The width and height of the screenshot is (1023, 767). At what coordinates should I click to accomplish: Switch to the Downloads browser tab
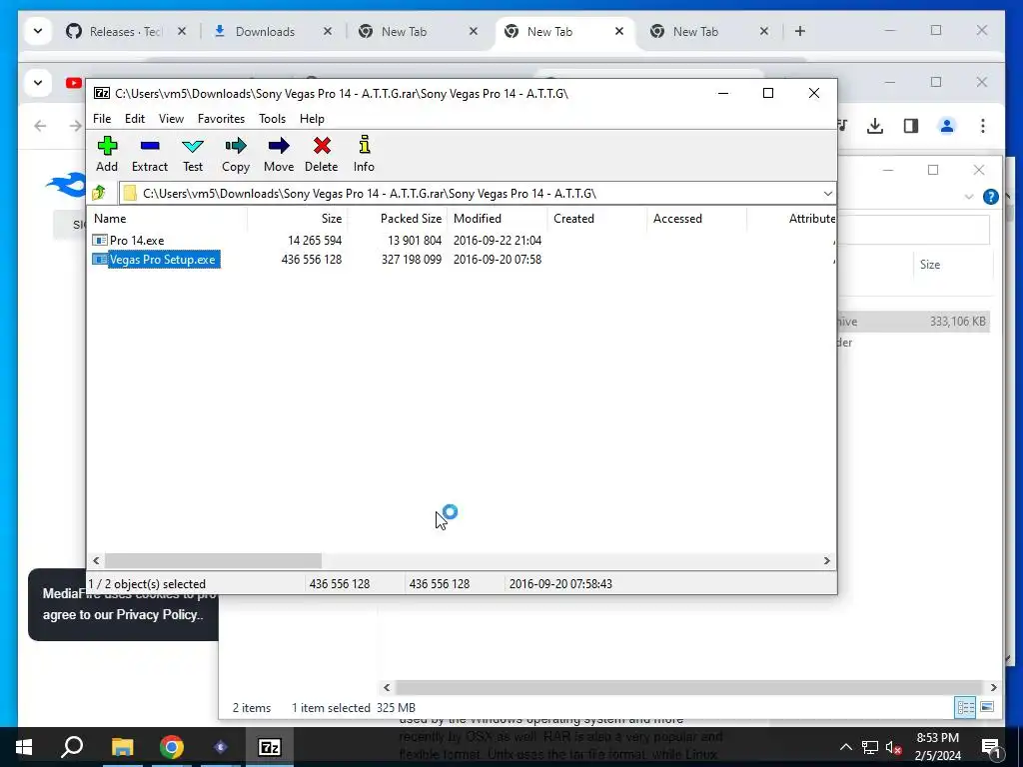point(265,31)
